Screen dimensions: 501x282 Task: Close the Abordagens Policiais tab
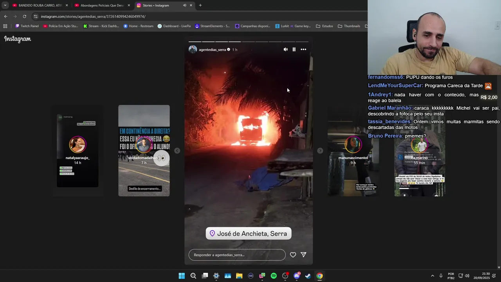[129, 5]
